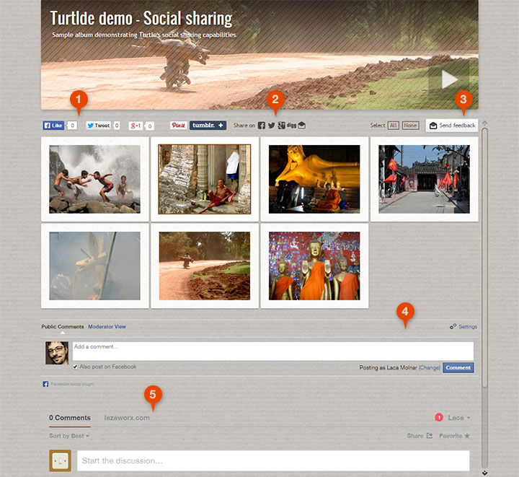519x477 pixels.
Task: Share album via the tumblr button
Action: [208, 126]
